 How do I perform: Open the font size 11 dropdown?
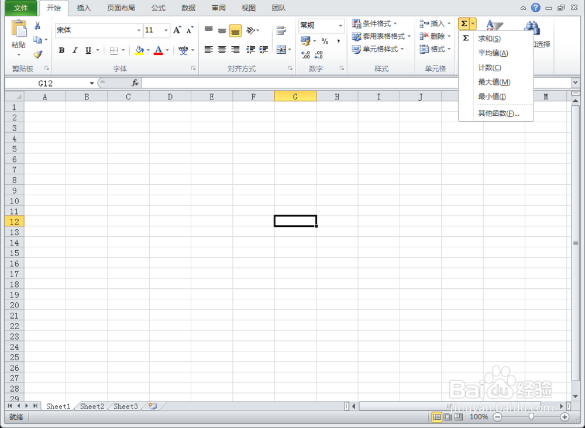166,30
